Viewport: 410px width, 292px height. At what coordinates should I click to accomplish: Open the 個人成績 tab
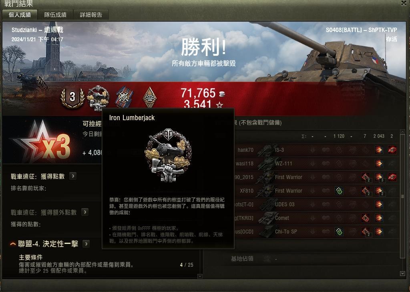20,15
